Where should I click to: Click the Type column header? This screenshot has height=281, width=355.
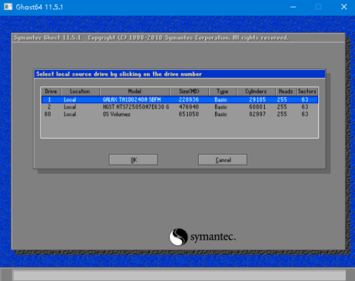(x=222, y=91)
